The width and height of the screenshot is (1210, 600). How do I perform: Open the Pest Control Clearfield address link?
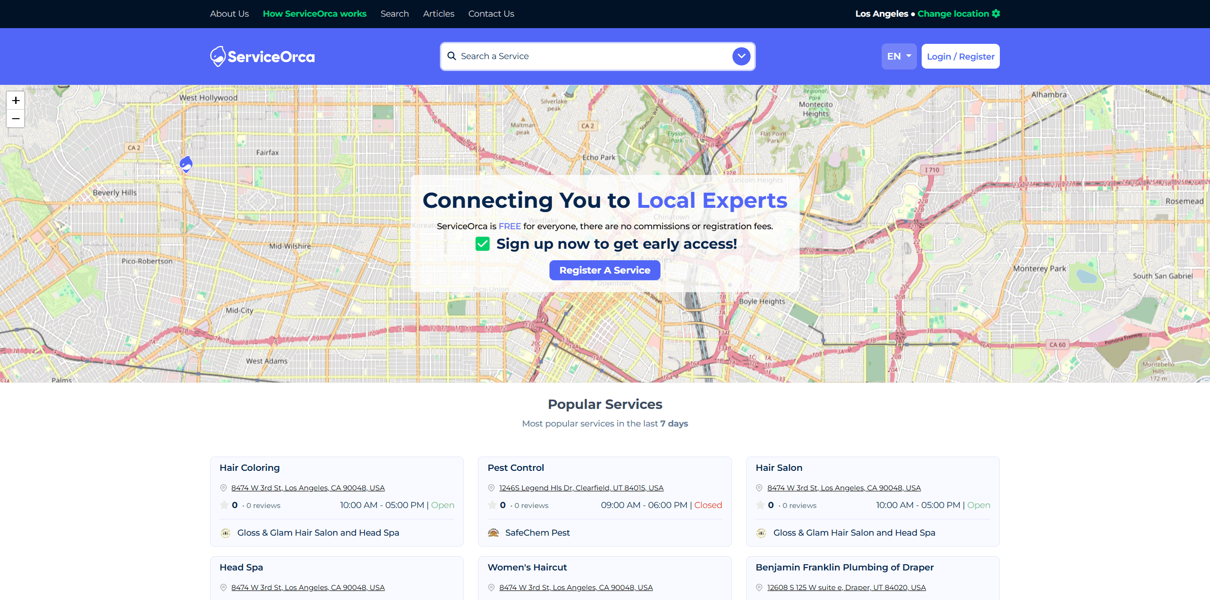coord(581,488)
